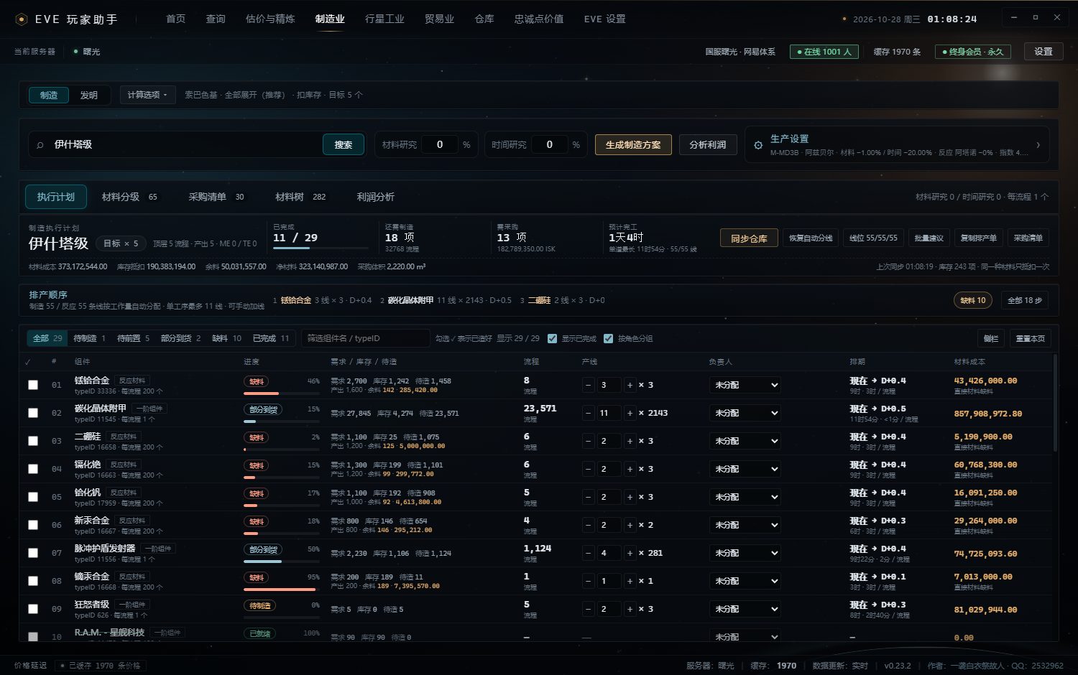1078x675 pixels.
Task: Click the plus stepper in the 碳化晶体附甲 row
Action: pyautogui.click(x=630, y=413)
